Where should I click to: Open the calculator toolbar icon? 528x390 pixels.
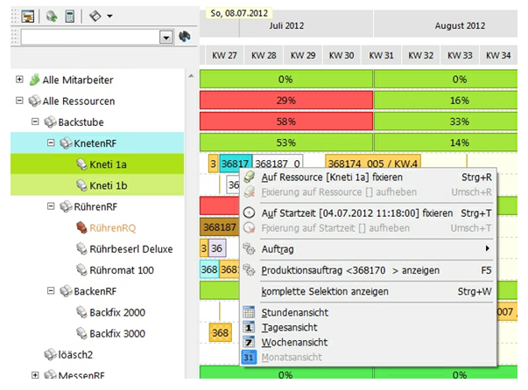tap(70, 16)
